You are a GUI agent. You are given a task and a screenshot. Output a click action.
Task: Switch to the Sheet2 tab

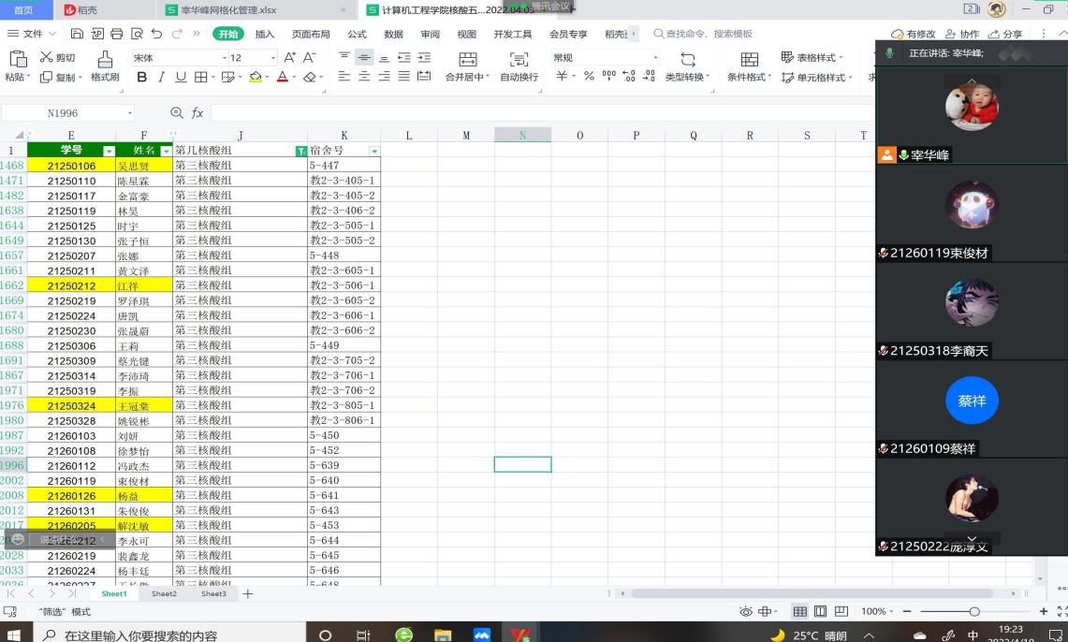tap(164, 593)
